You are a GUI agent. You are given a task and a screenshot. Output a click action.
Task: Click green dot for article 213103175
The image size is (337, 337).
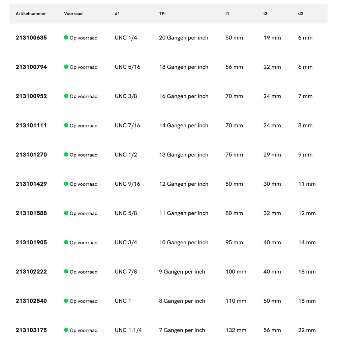point(66,330)
